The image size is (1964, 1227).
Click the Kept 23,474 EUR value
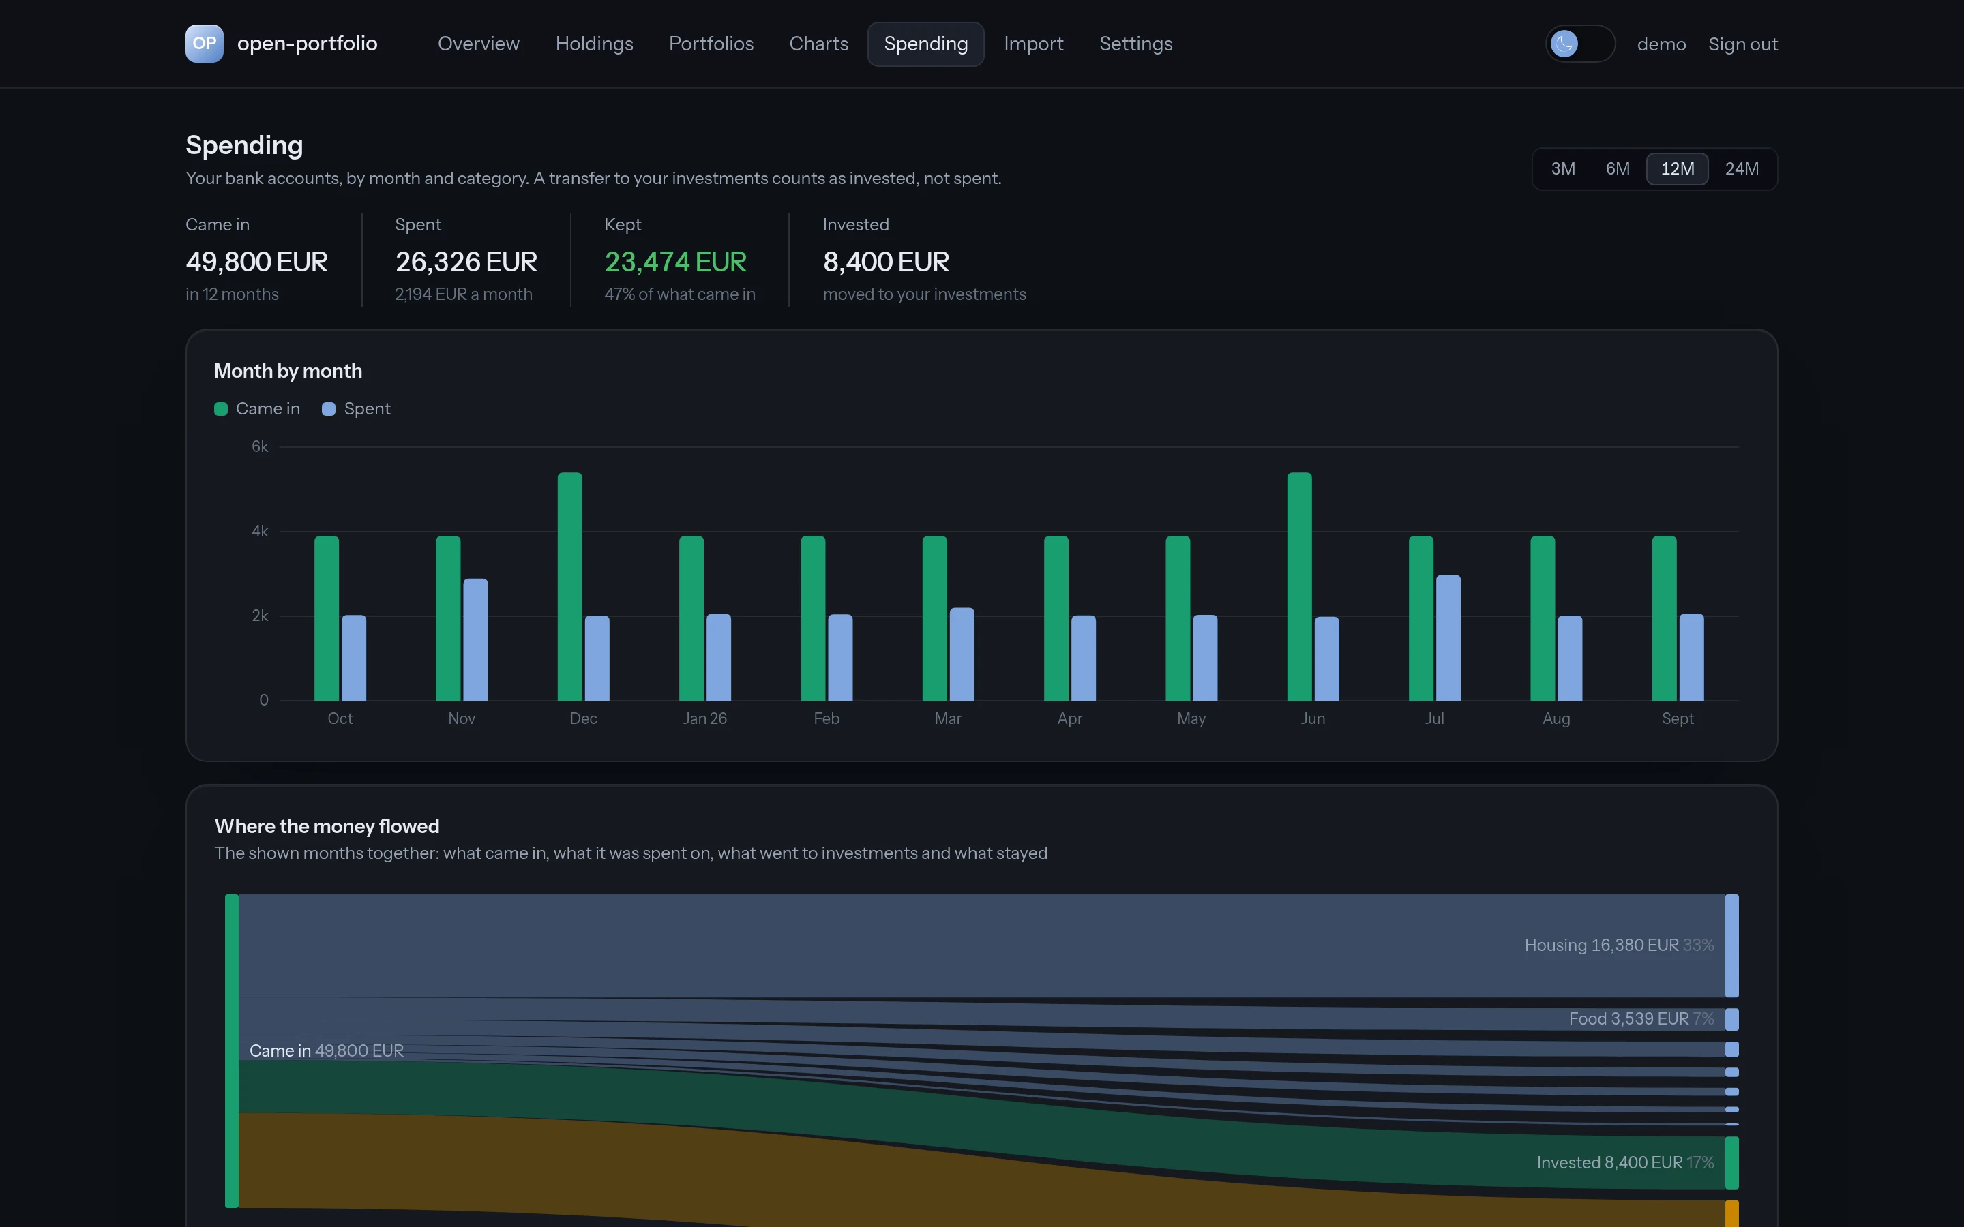pyautogui.click(x=675, y=262)
